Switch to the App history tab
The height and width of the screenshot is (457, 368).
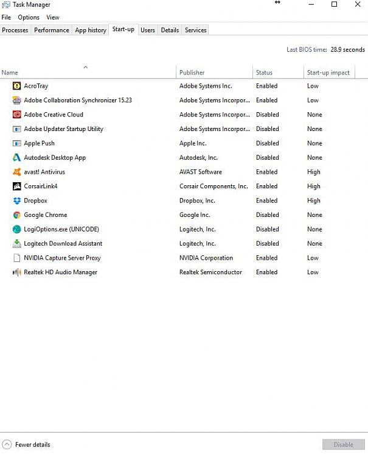point(91,30)
